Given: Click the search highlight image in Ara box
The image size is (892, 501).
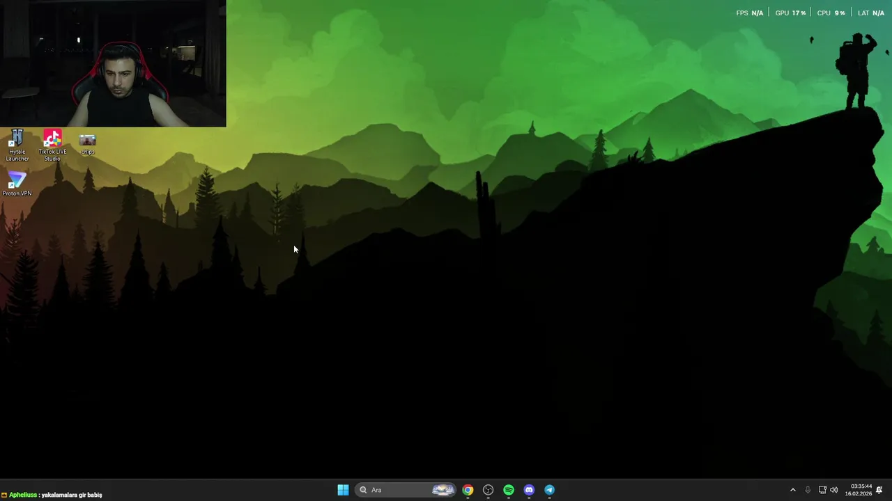Looking at the screenshot, I should 443,490.
